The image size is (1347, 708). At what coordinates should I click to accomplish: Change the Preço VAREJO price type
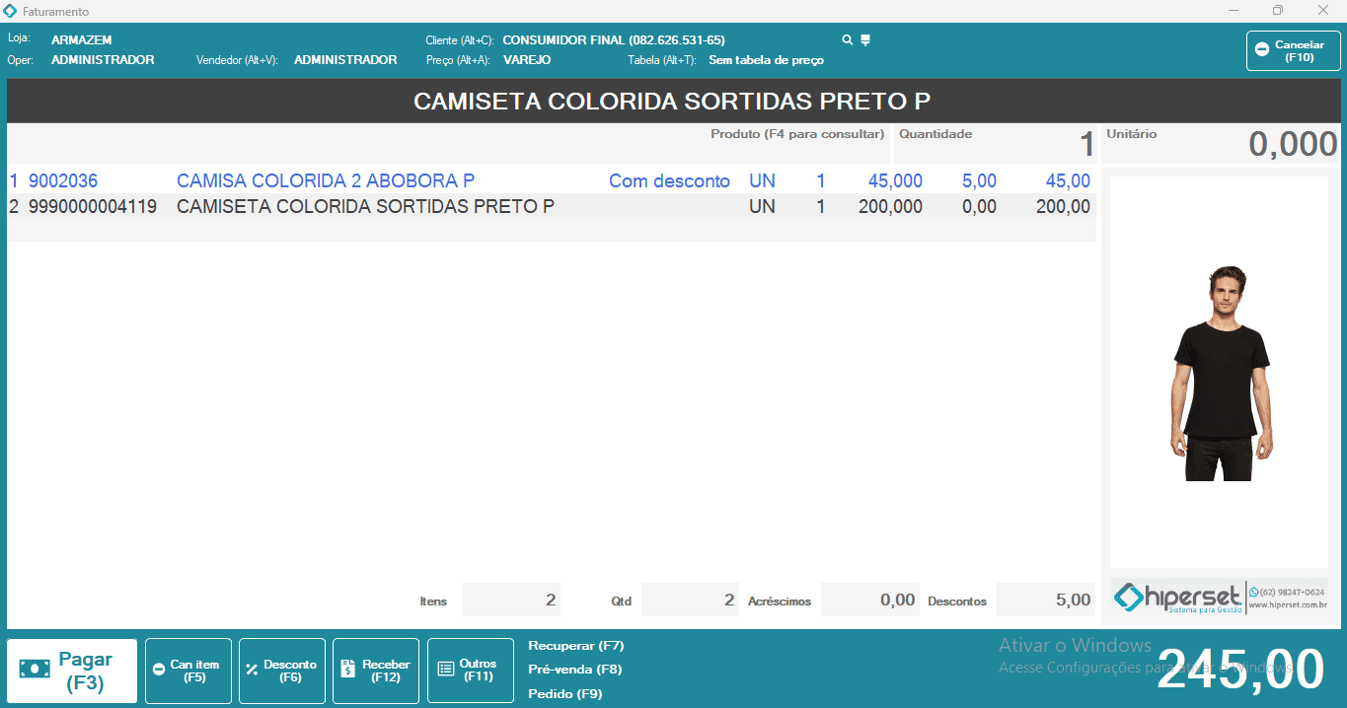click(x=527, y=60)
